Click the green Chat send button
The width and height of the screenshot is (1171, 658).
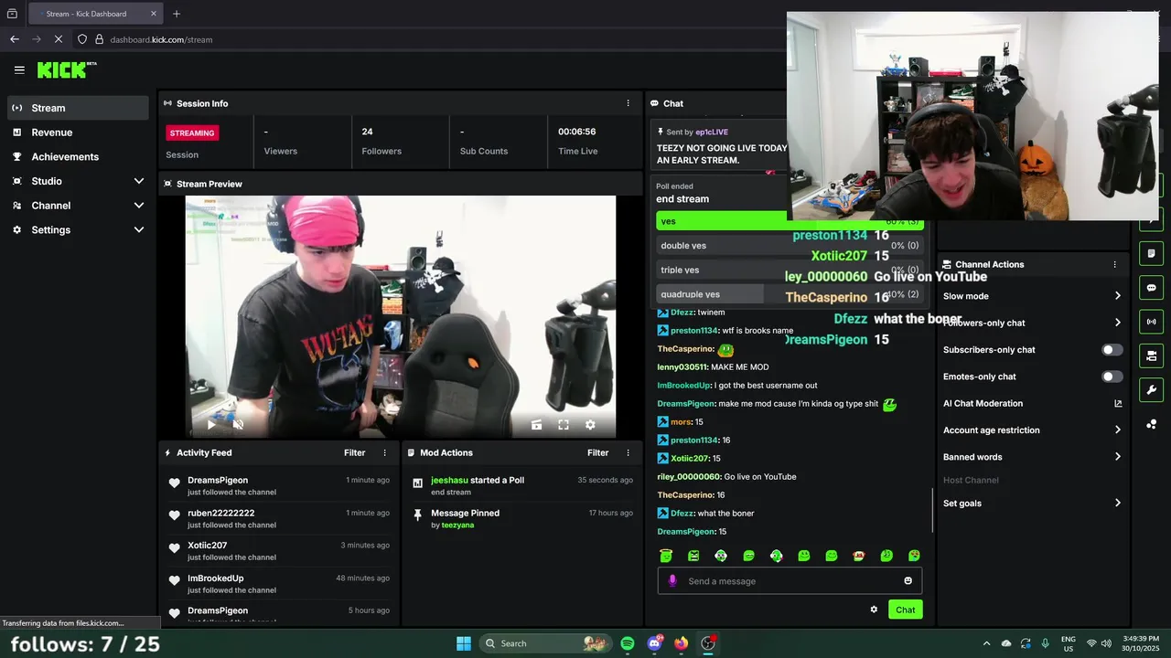tap(905, 610)
